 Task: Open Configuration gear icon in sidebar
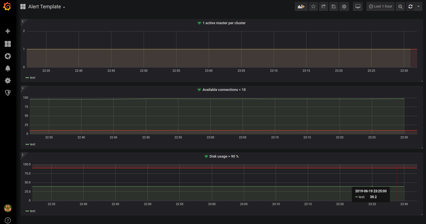[x=8, y=81]
